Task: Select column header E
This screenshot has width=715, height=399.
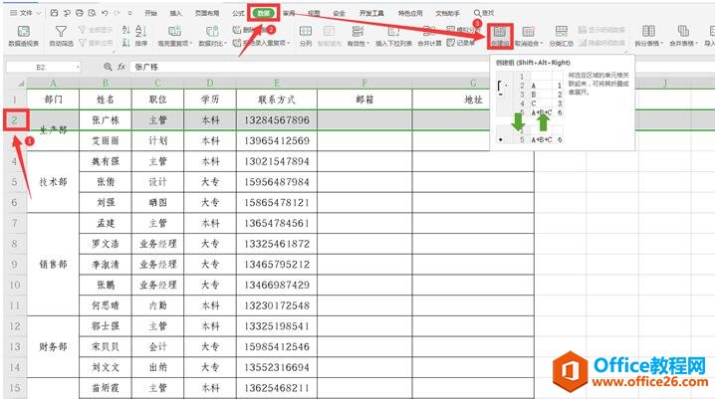Action: (277, 84)
